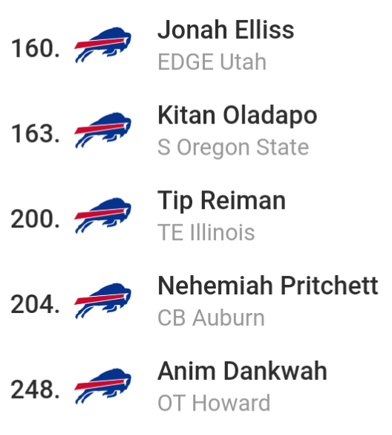Image resolution: width=392 pixels, height=435 pixels.
Task: Click pick number 163
Action: (x=35, y=134)
